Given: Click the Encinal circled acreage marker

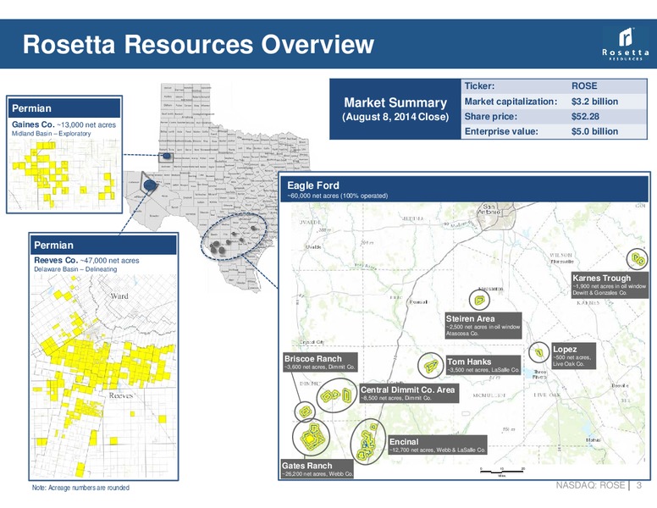Looking at the screenshot, I should (x=368, y=441).
